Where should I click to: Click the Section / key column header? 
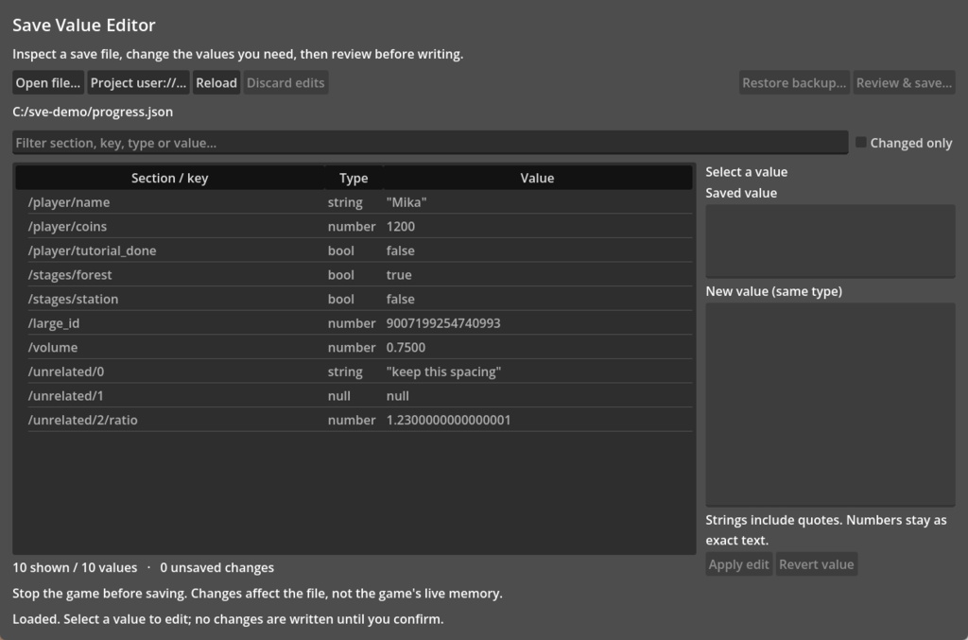pyautogui.click(x=170, y=178)
